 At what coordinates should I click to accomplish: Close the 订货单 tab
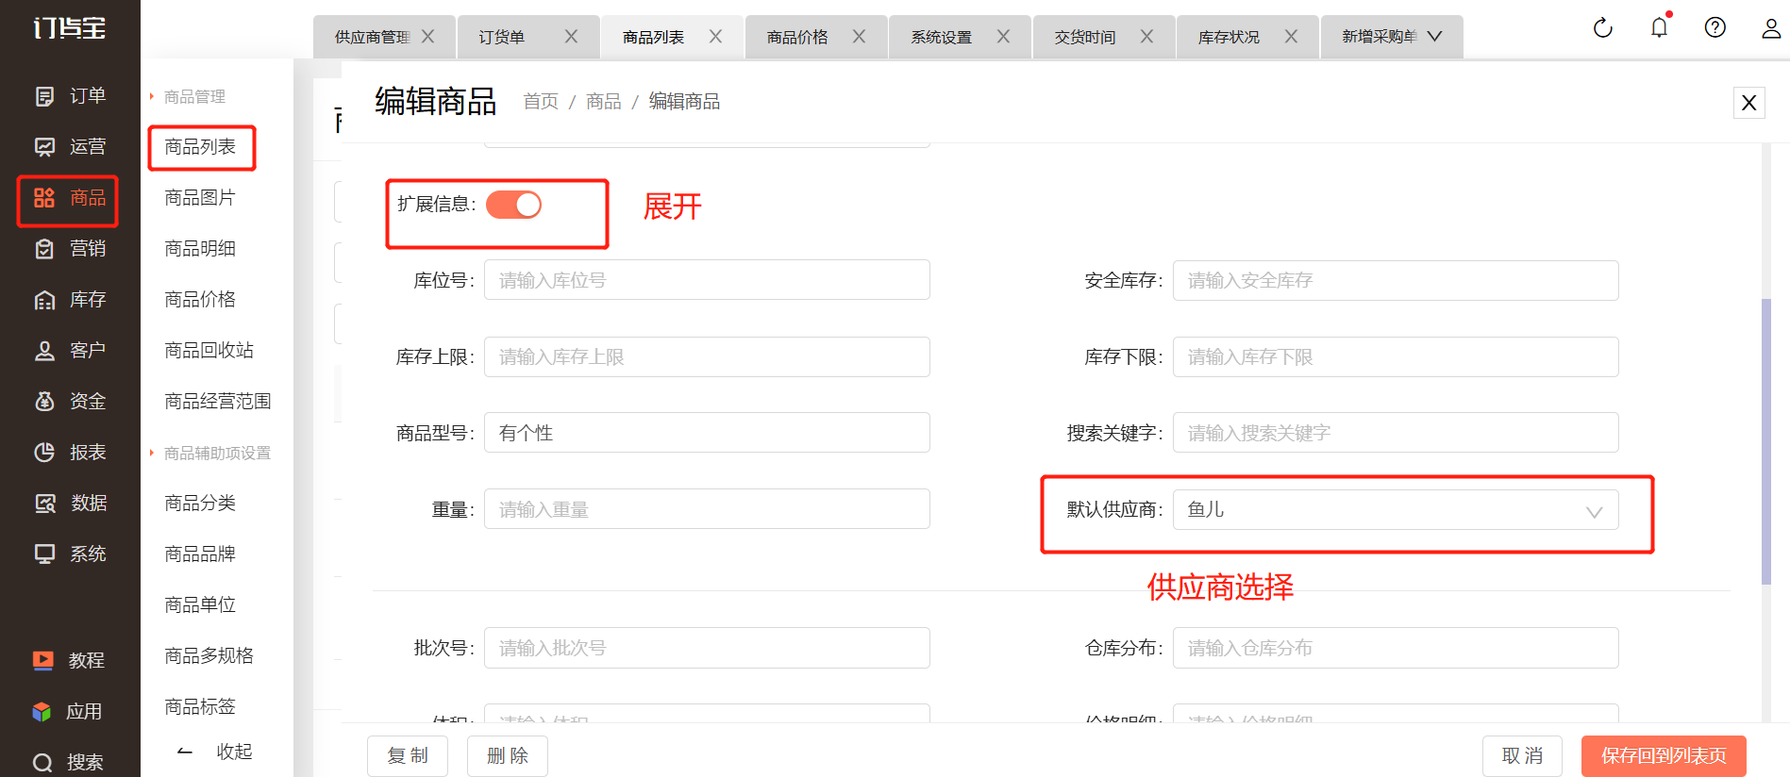tap(571, 37)
